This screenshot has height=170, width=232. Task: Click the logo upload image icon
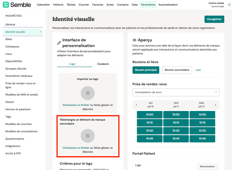click(88, 93)
